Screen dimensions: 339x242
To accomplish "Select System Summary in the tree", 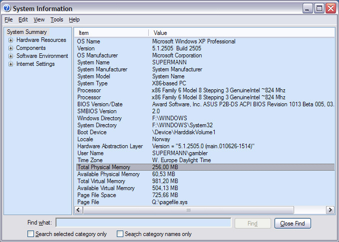I will pyautogui.click(x=27, y=32).
